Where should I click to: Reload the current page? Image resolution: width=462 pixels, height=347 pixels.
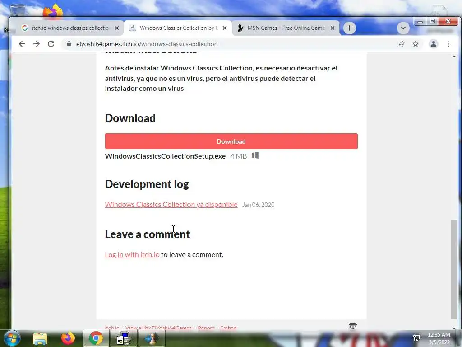pyautogui.click(x=51, y=44)
